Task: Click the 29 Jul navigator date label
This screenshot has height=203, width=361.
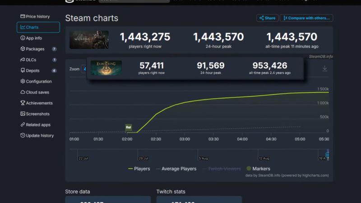Action: coord(143,158)
